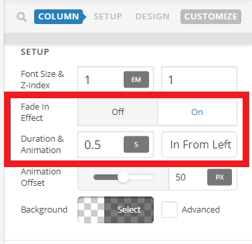Click Select on the Background picker
The width and height of the screenshot is (252, 244).
coord(129,210)
